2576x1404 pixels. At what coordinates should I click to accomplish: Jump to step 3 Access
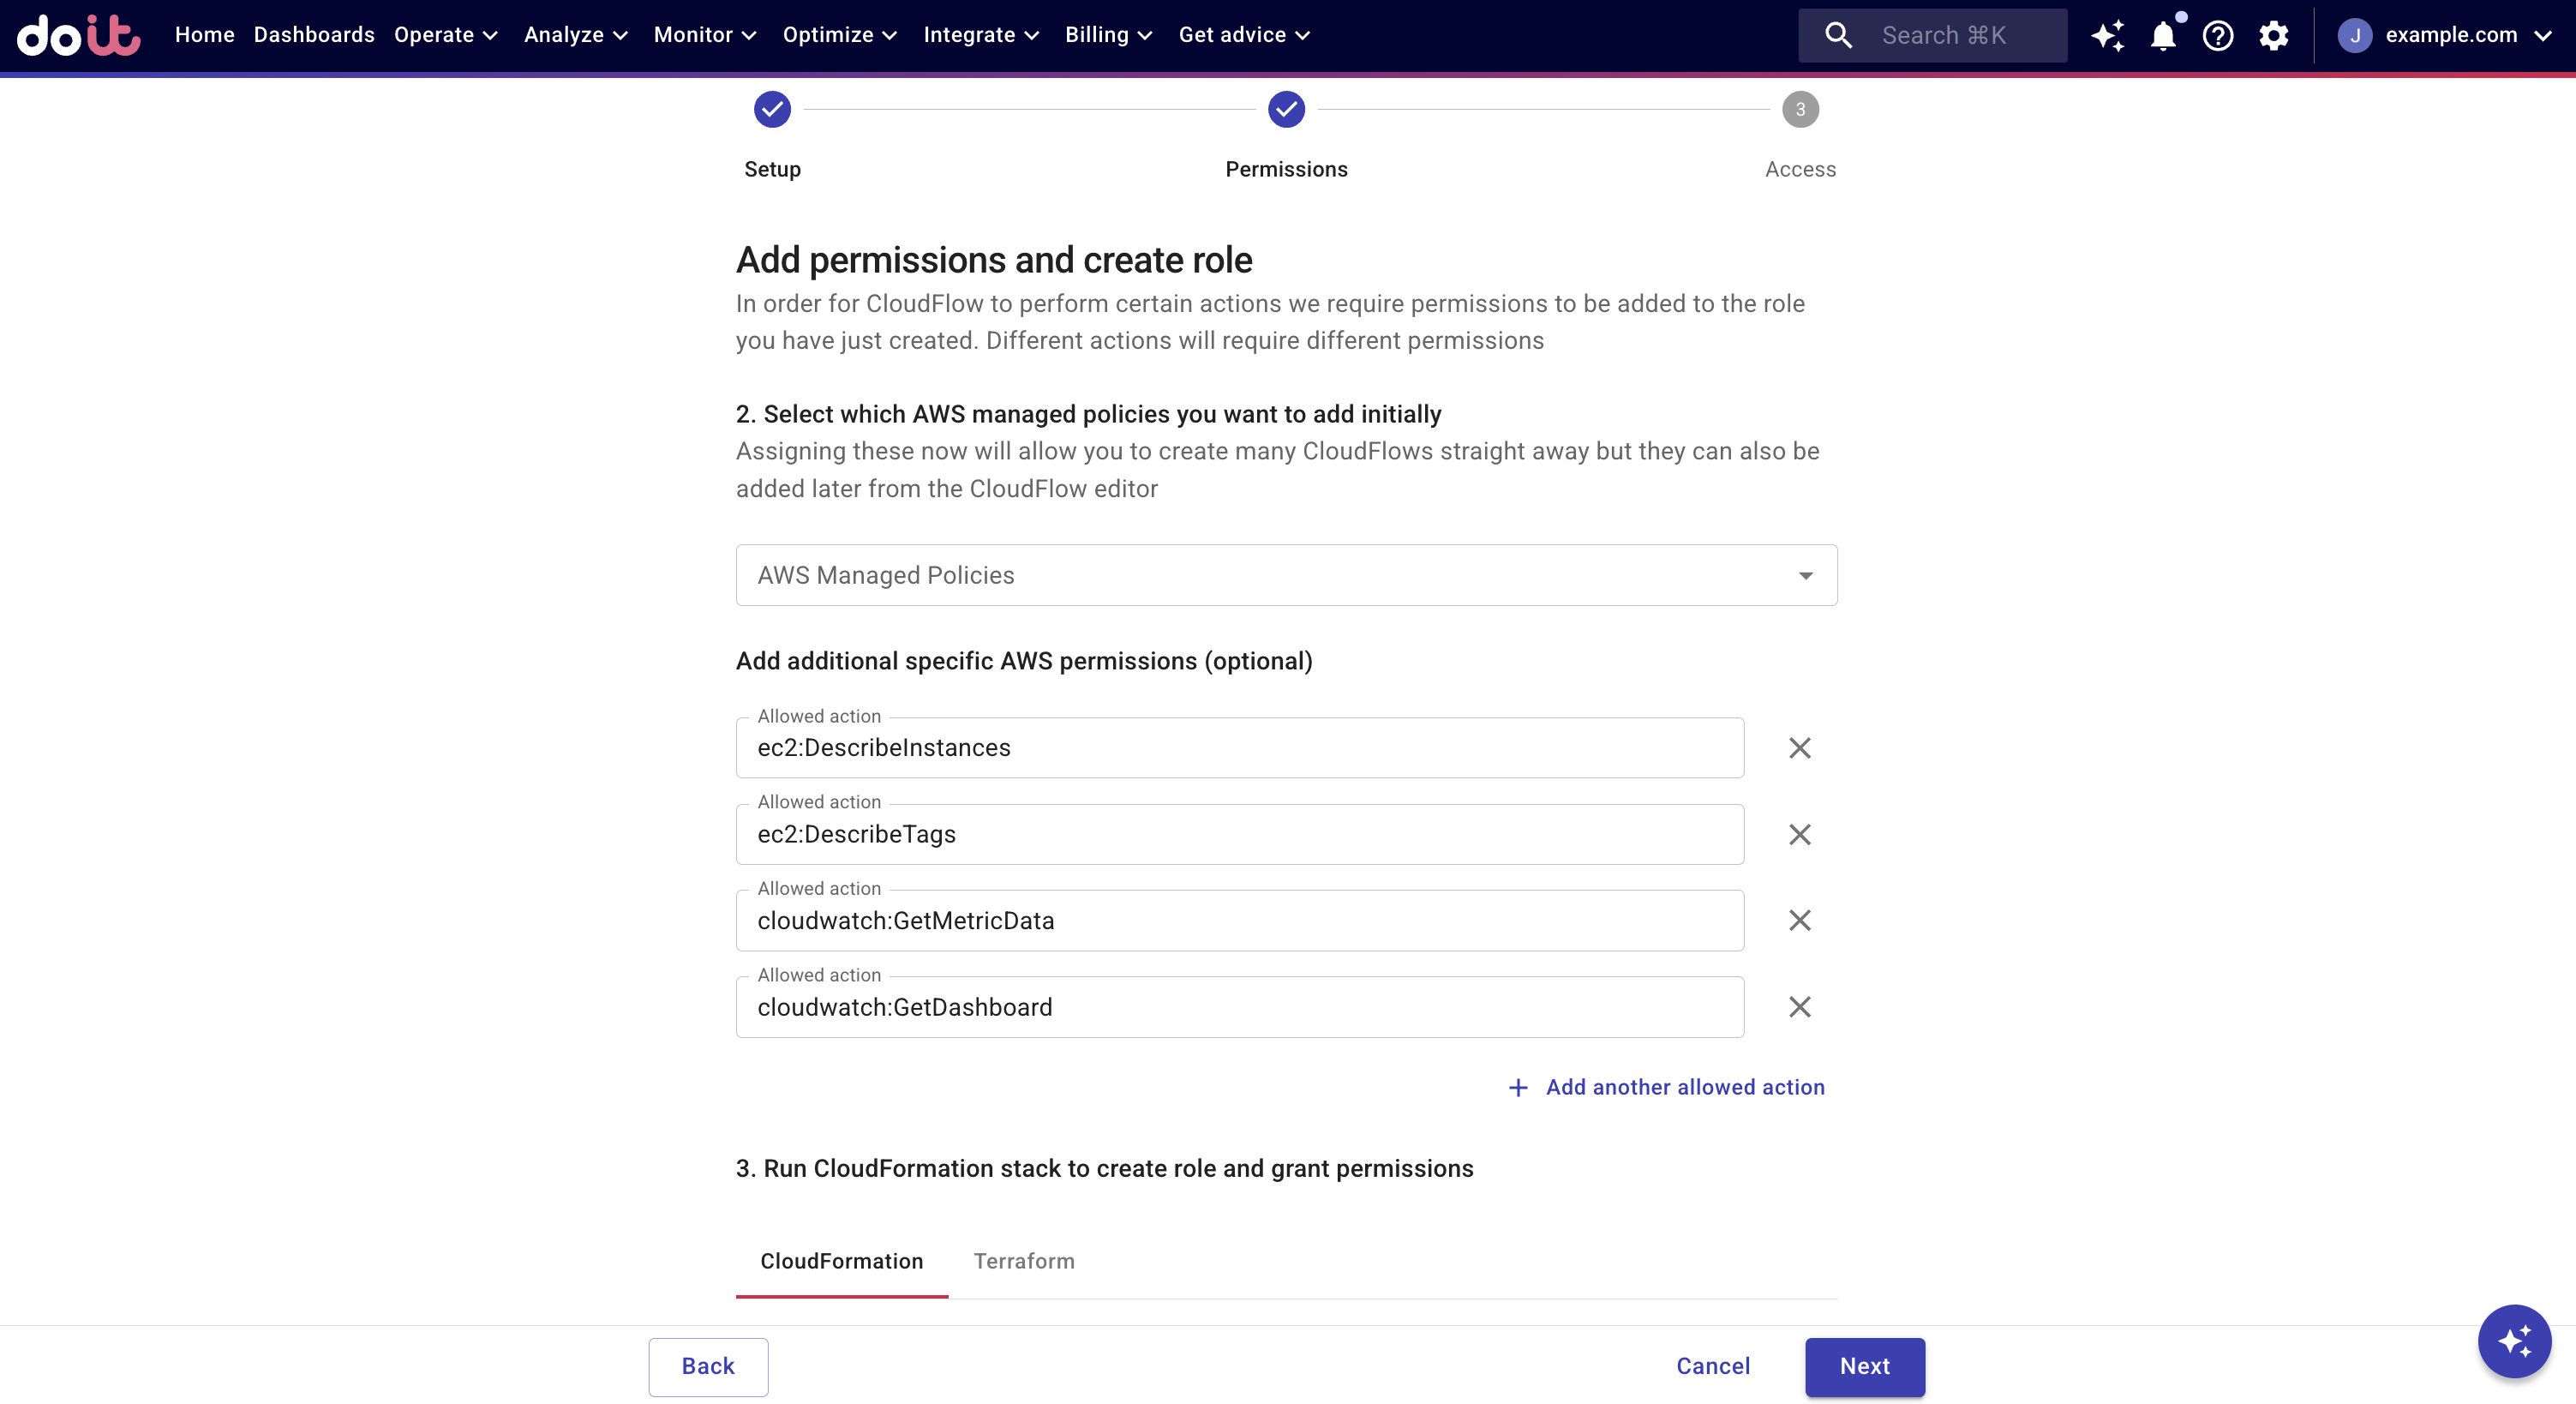[1800, 109]
